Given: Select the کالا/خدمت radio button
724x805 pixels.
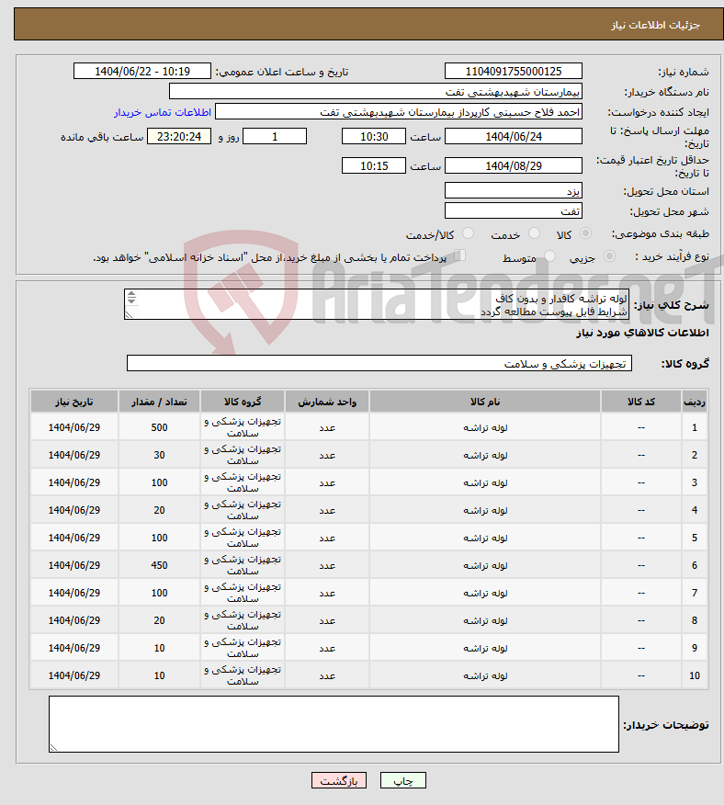Looking at the screenshot, I should pos(468,233).
